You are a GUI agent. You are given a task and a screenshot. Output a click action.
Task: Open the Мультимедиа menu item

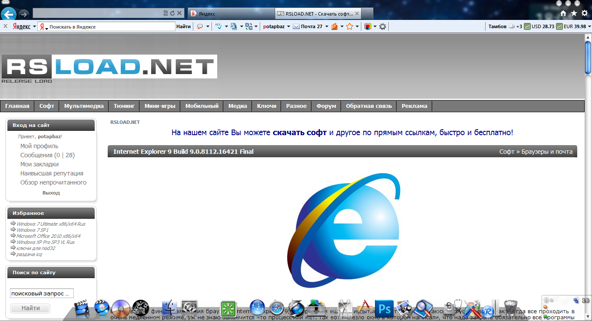(84, 106)
